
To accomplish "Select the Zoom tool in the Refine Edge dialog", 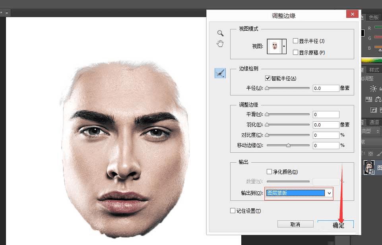I will tap(220, 33).
